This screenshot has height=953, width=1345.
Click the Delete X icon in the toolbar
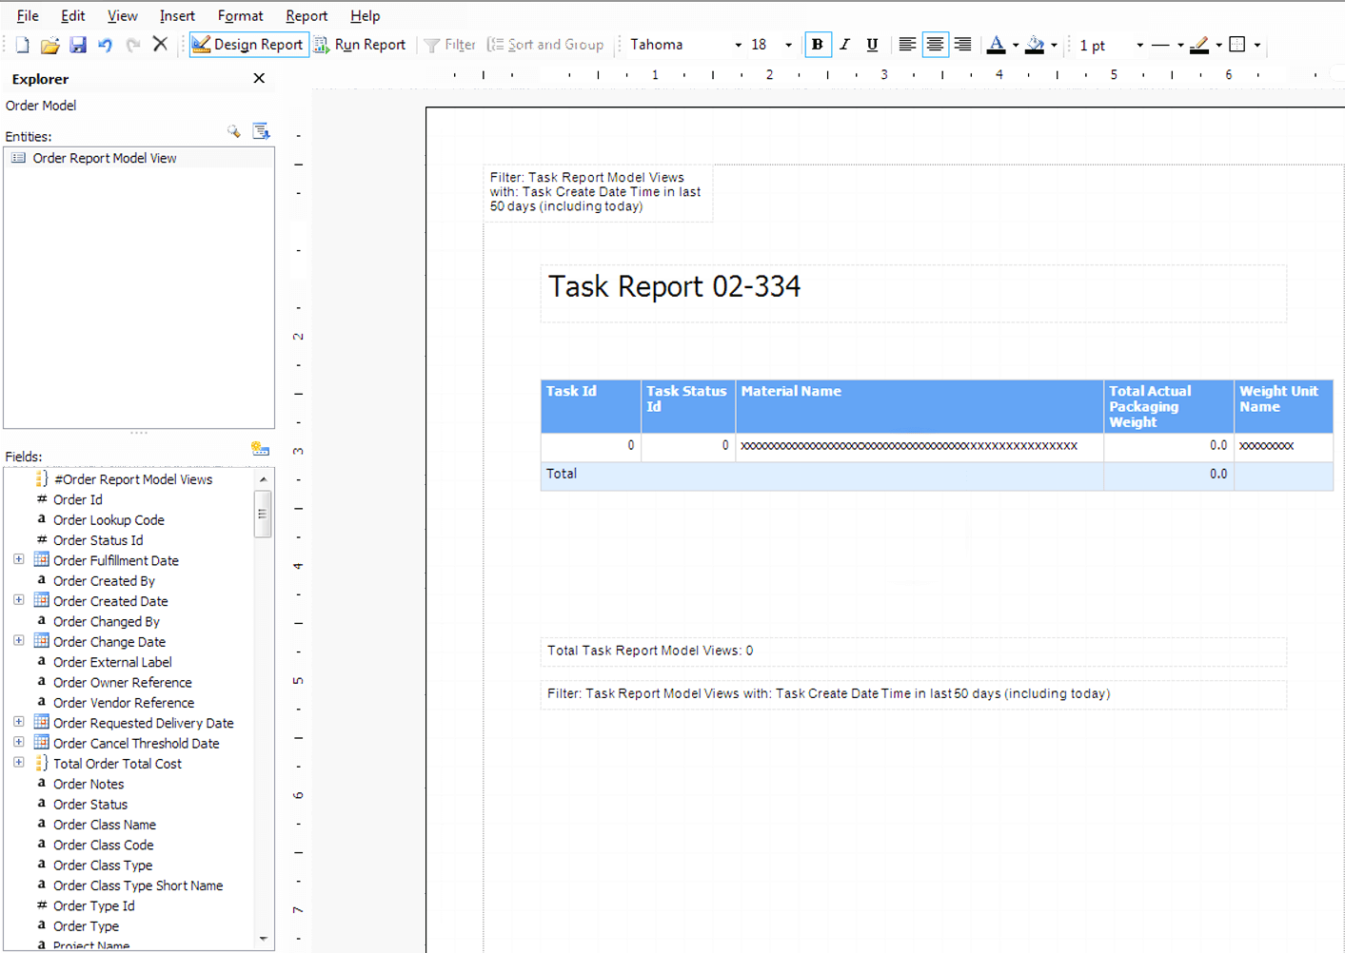(160, 44)
